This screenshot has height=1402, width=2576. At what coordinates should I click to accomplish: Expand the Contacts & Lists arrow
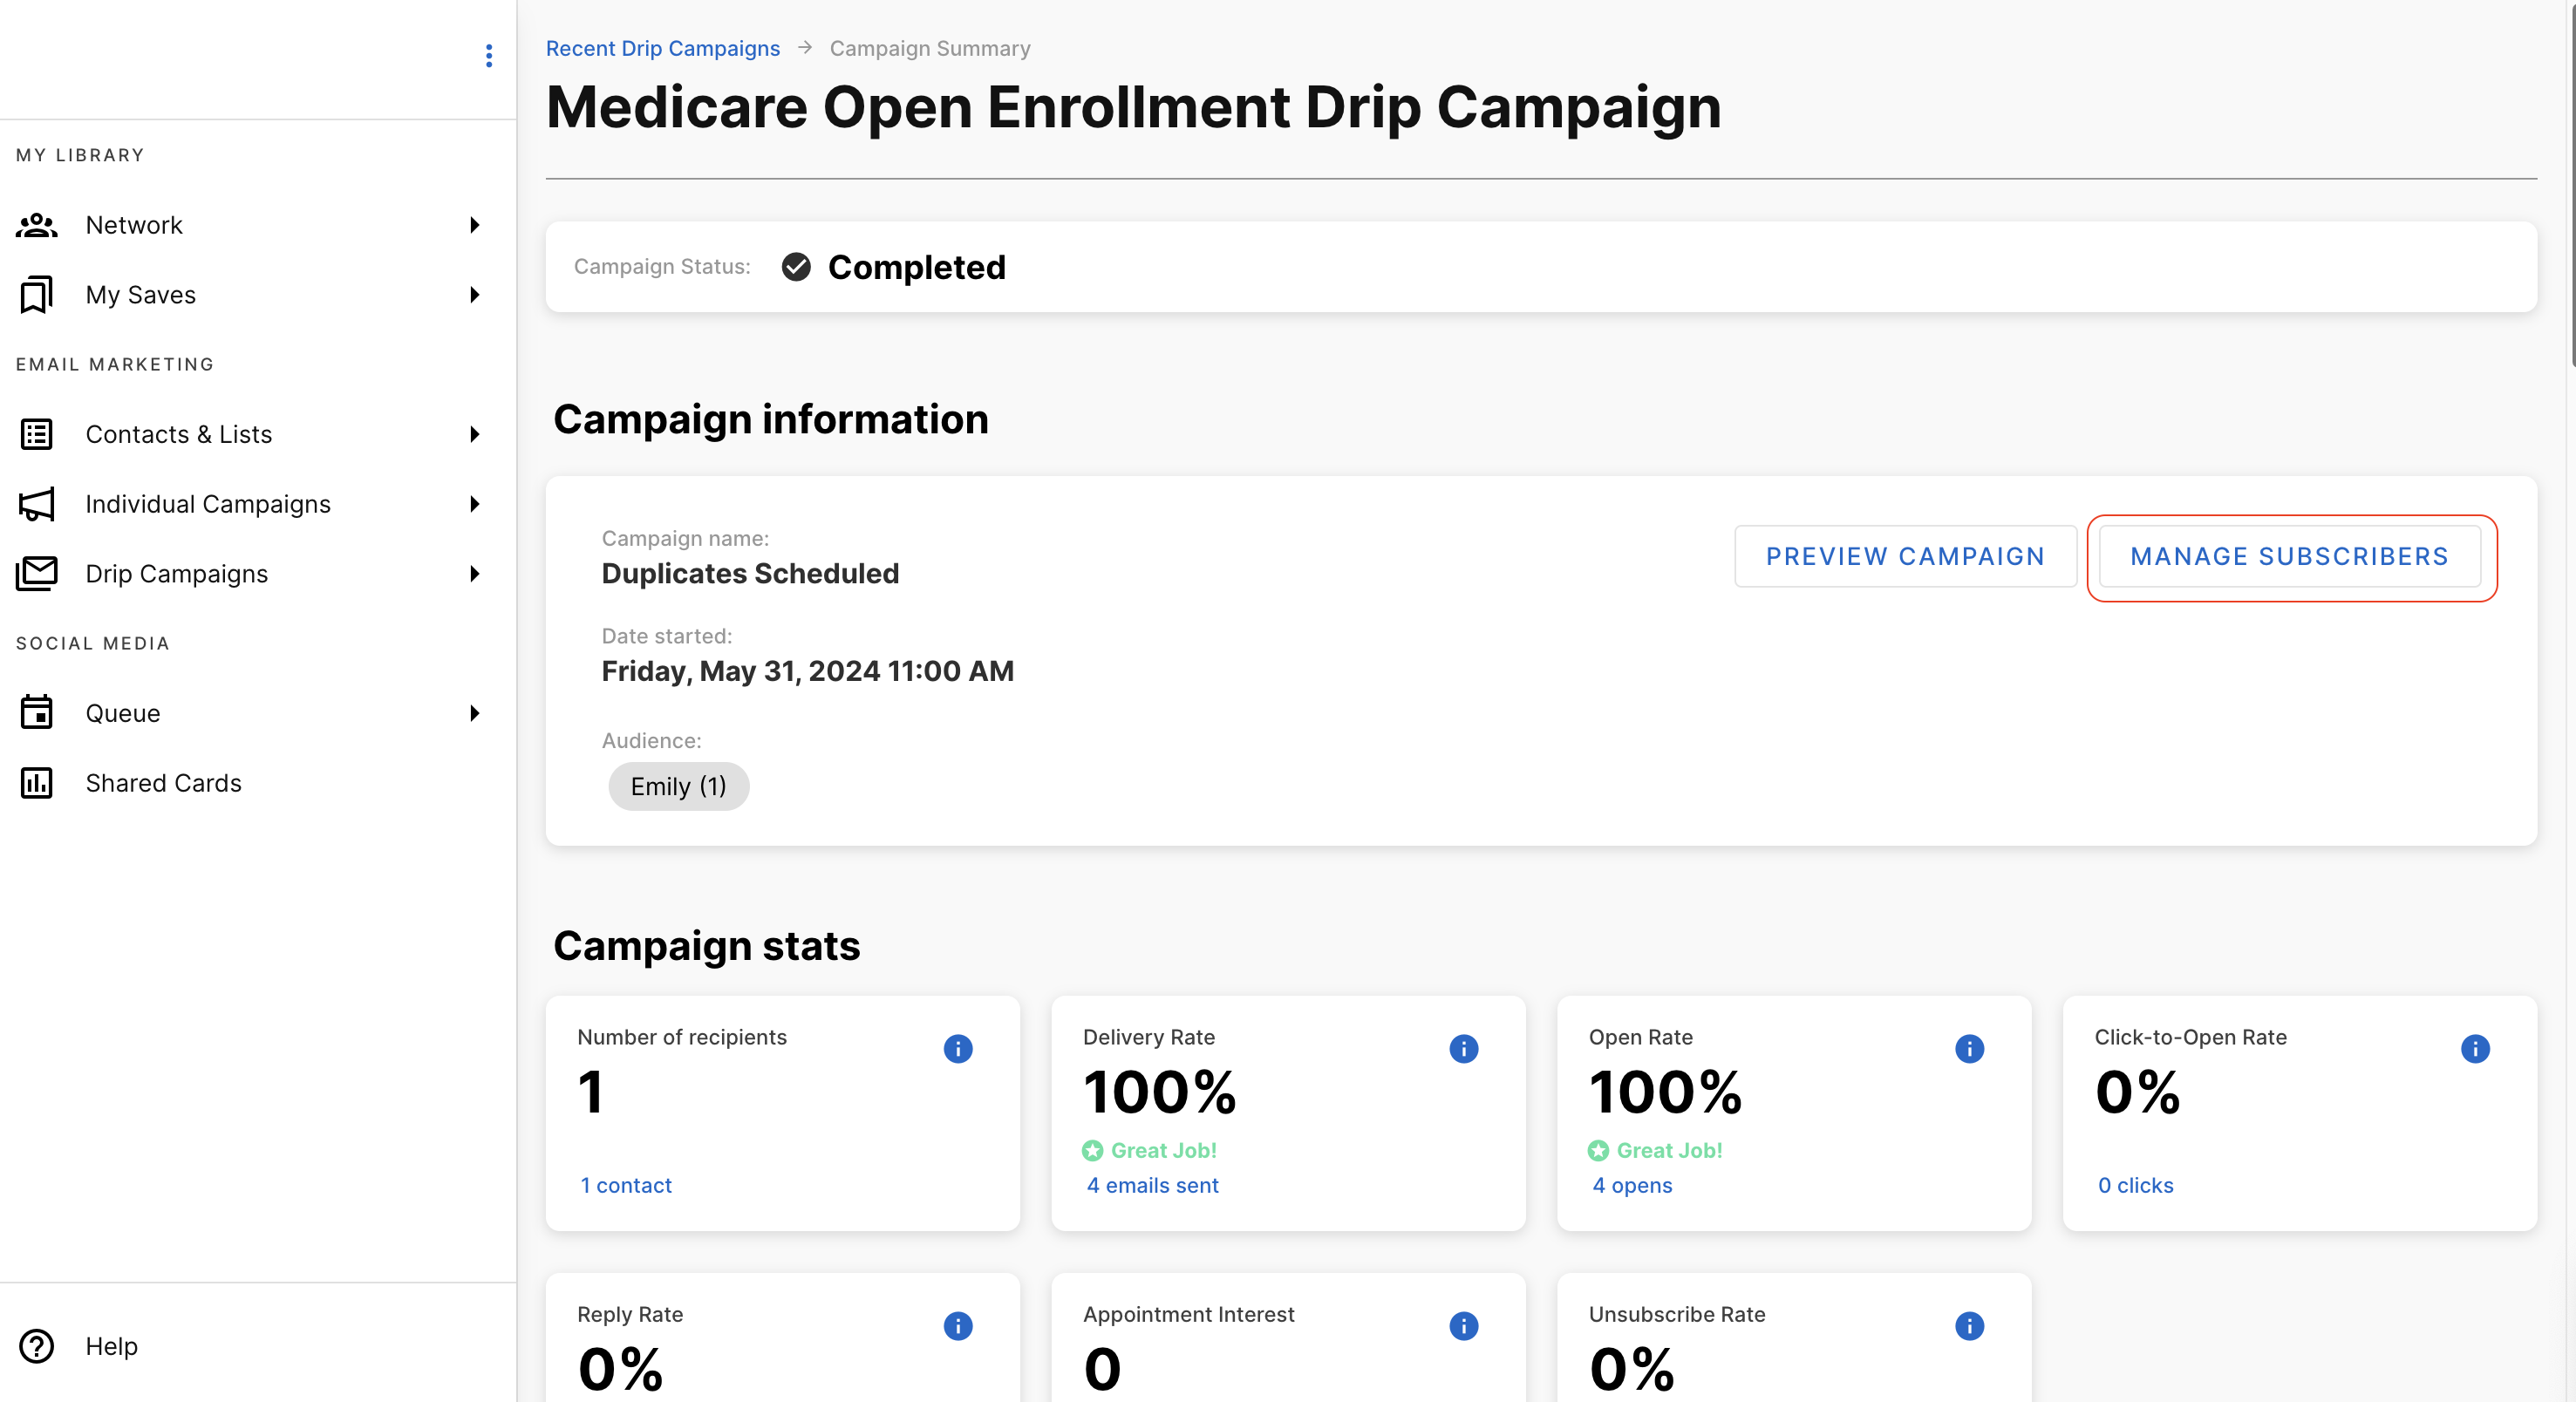(x=475, y=434)
